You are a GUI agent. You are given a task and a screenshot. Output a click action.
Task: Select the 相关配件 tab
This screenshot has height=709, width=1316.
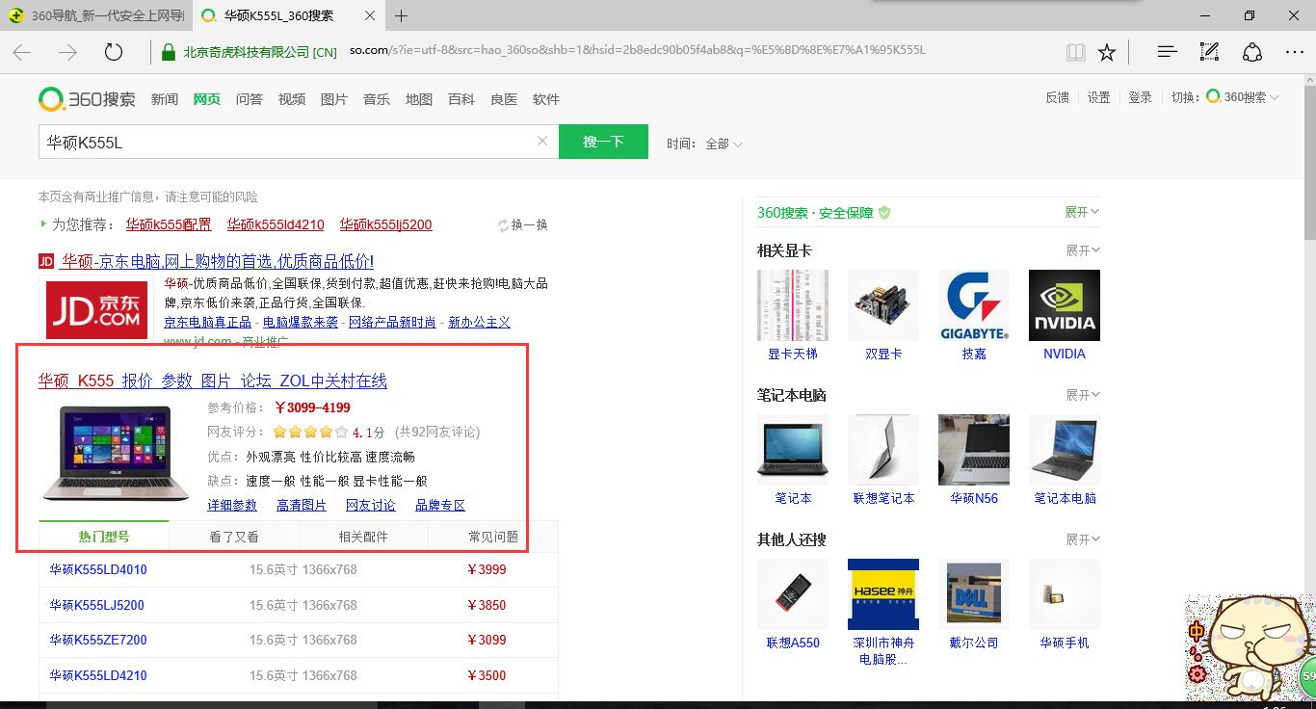(363, 537)
